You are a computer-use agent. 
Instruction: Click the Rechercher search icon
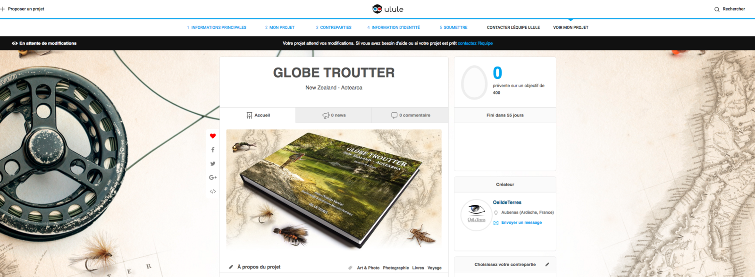[x=717, y=9]
